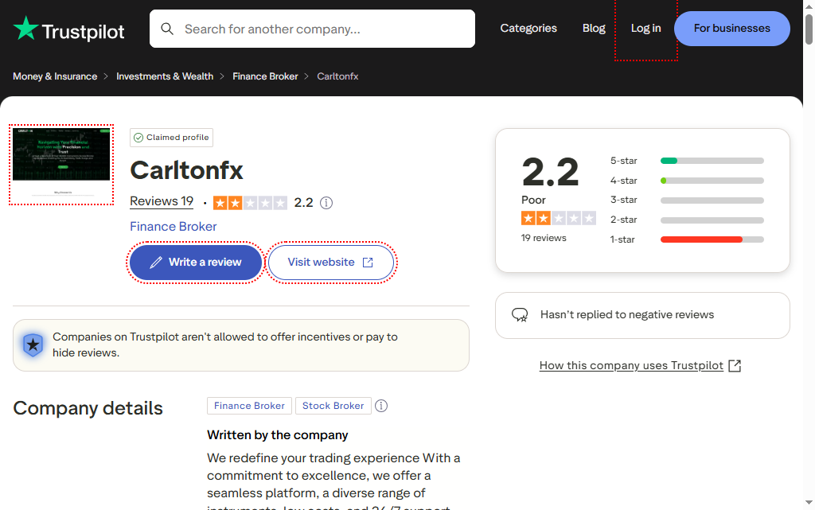The image size is (815, 510).
Task: Click the green checkmark on Claimed profile
Action: tap(138, 138)
